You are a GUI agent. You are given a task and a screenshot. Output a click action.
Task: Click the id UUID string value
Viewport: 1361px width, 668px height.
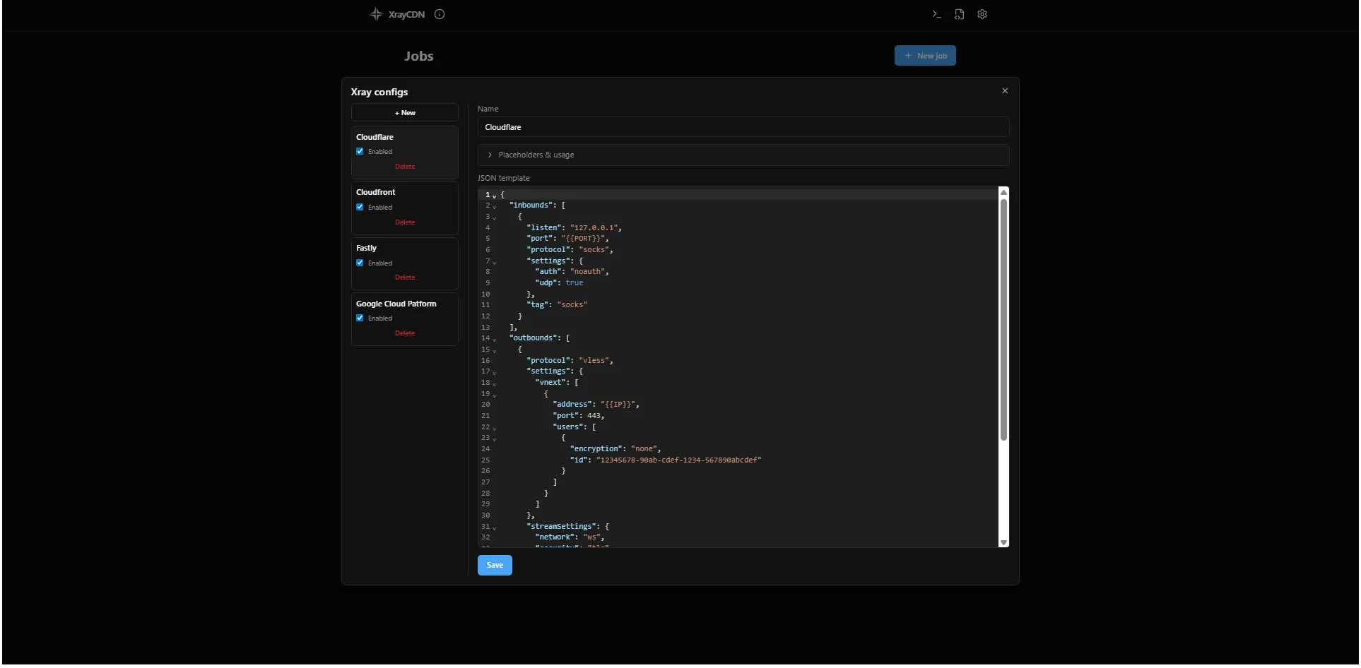pos(678,460)
